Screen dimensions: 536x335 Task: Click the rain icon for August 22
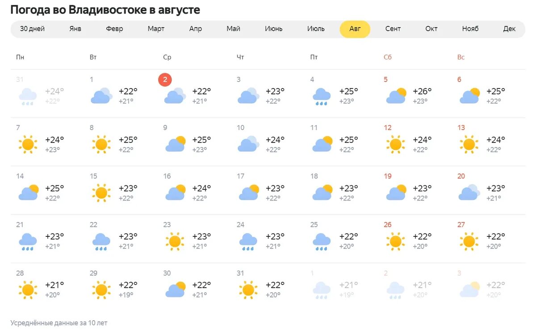tap(101, 241)
